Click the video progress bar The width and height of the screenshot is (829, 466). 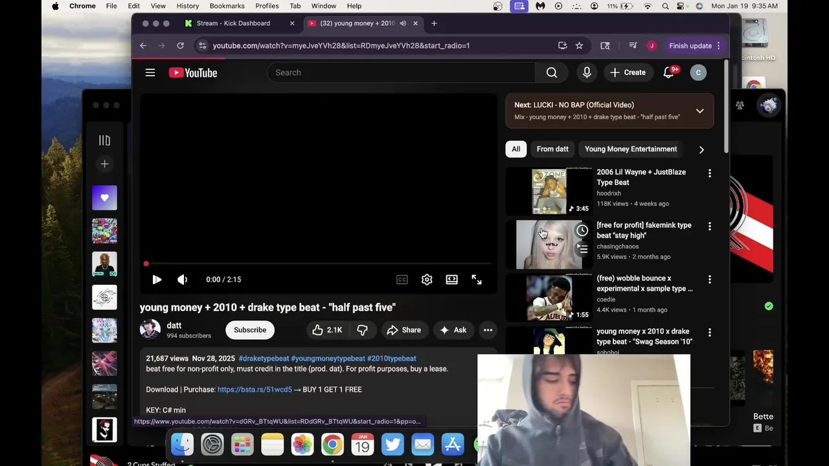[319, 263]
